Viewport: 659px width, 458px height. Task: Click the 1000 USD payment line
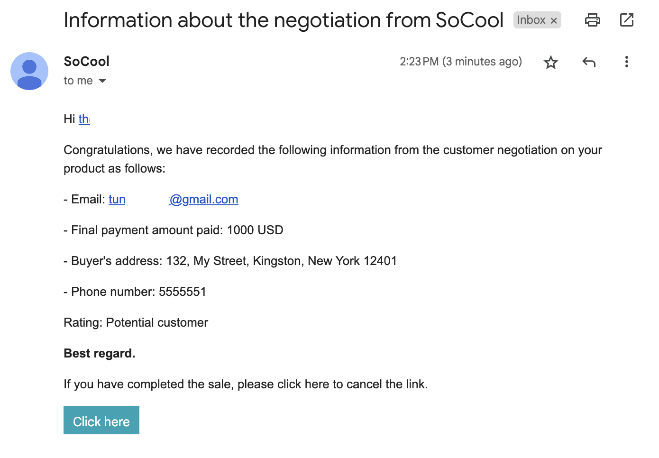255,230
